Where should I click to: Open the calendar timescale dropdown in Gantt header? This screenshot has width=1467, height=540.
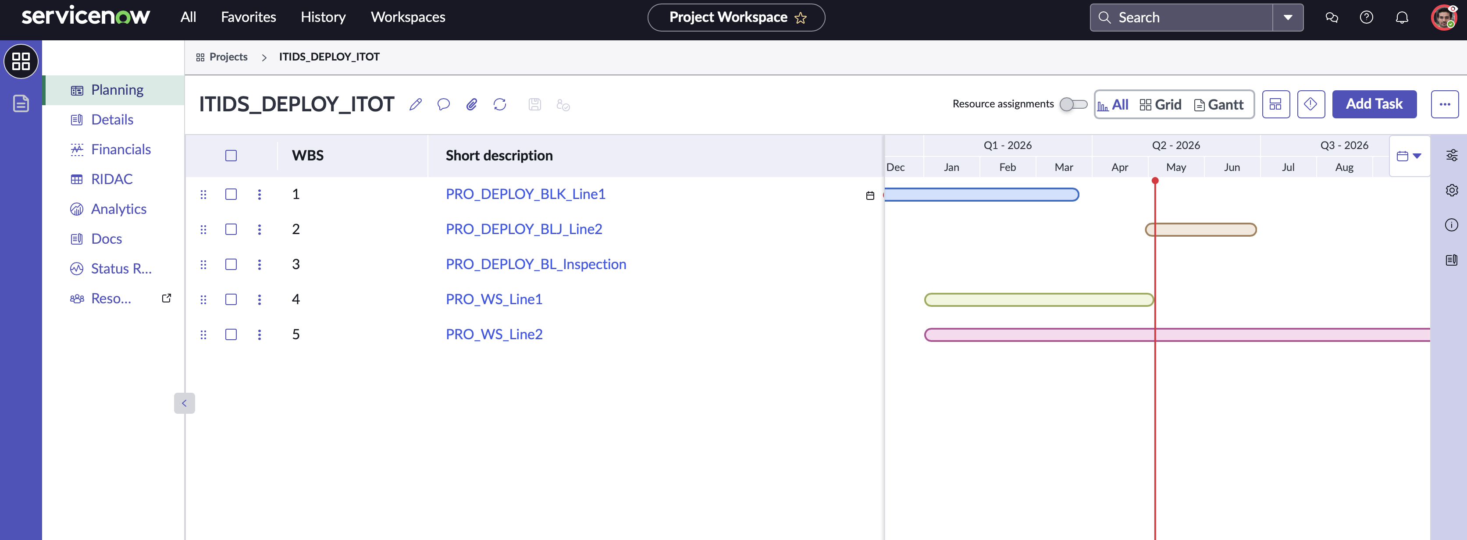click(1409, 156)
